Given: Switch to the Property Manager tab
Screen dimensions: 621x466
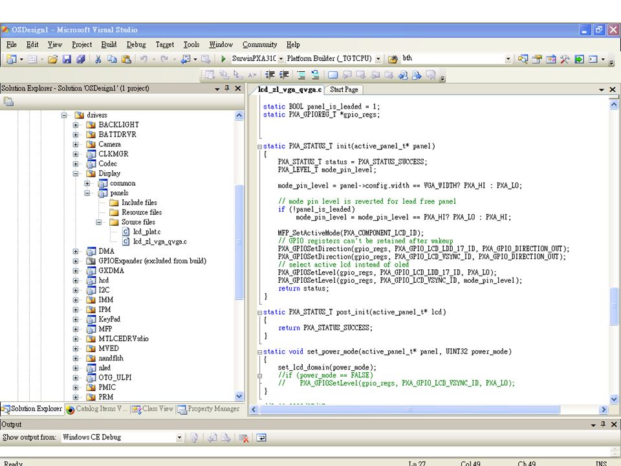Looking at the screenshot, I should (209, 409).
